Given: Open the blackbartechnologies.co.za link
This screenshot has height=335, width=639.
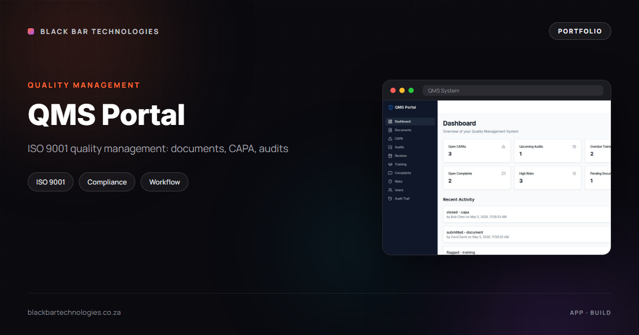Looking at the screenshot, I should pos(74,312).
